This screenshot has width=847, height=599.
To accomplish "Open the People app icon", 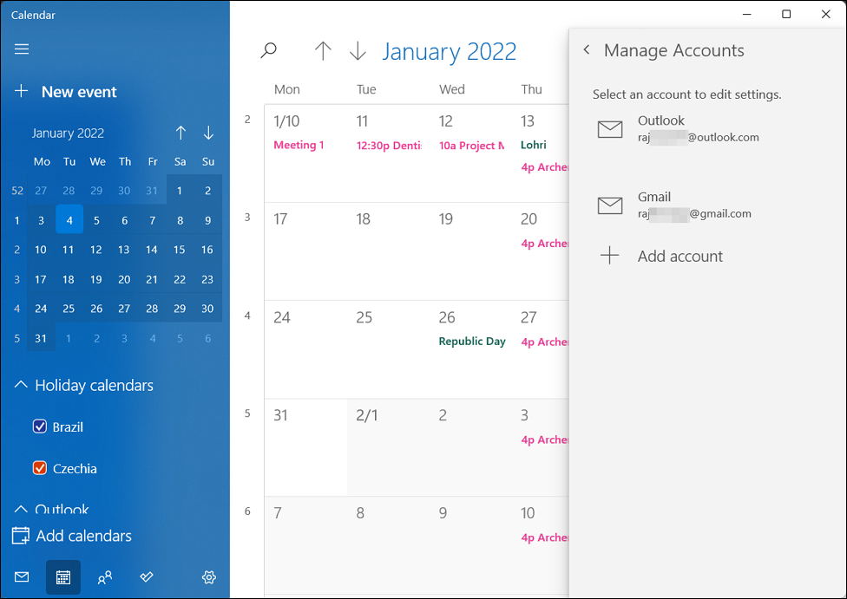I will [104, 576].
